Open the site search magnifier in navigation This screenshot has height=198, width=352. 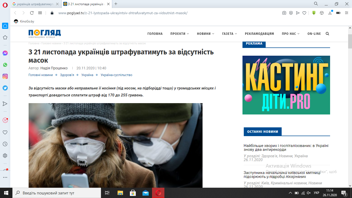point(327,34)
